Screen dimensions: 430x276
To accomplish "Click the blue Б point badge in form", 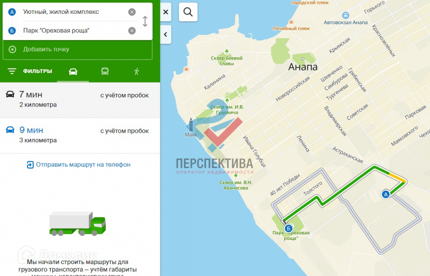I will point(12,31).
